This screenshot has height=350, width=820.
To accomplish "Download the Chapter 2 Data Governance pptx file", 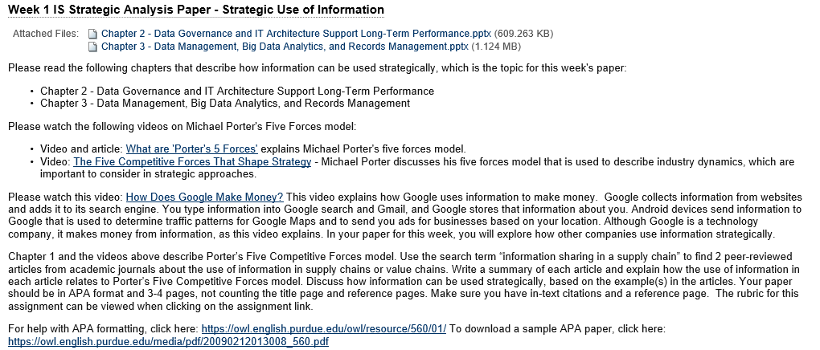I will (296, 34).
